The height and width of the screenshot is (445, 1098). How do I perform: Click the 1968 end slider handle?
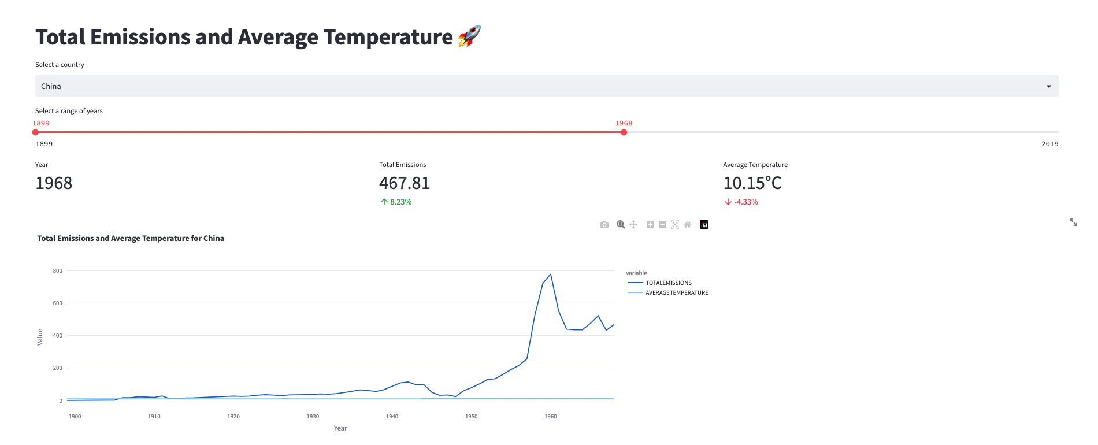(x=624, y=132)
